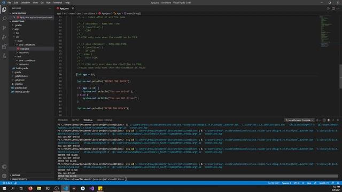Open the Go menu

[x=42, y=3]
